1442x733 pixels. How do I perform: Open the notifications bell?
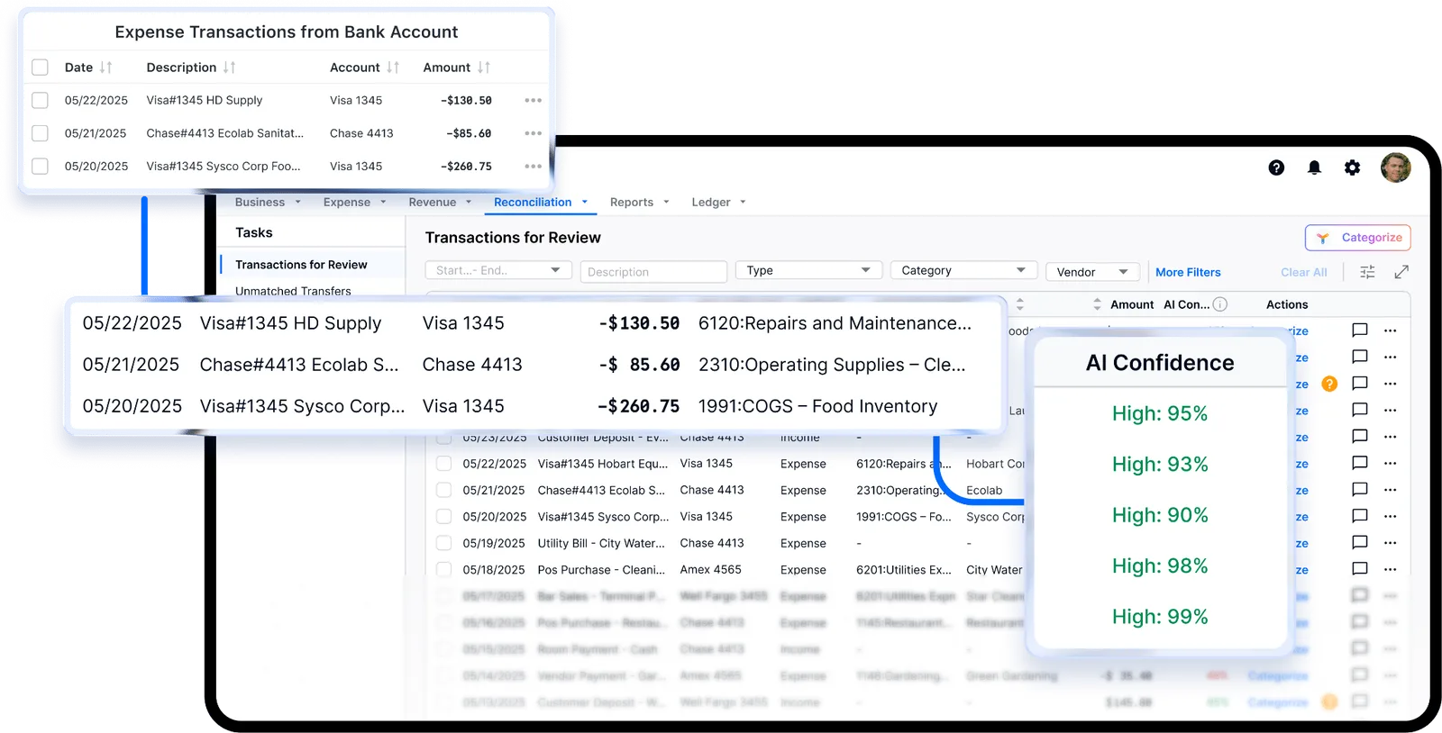pos(1314,167)
